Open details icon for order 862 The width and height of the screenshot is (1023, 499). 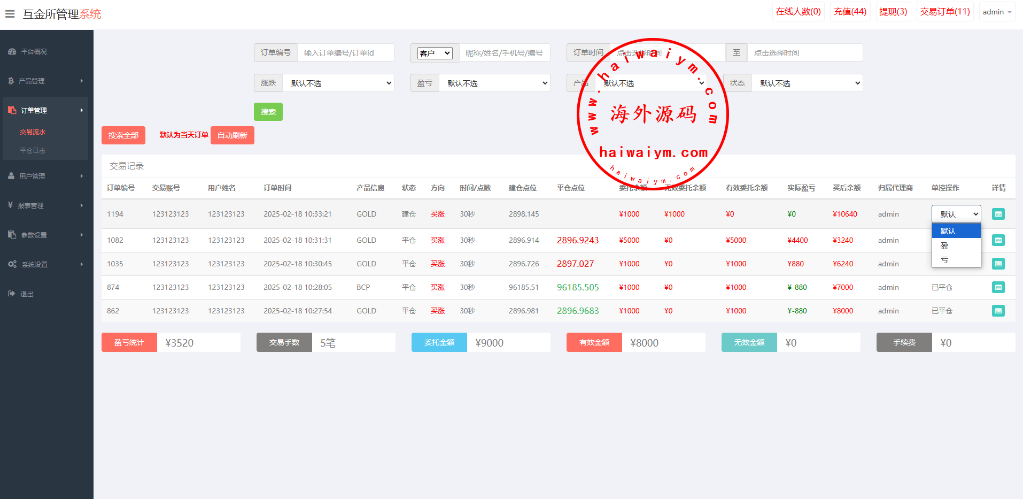click(998, 311)
